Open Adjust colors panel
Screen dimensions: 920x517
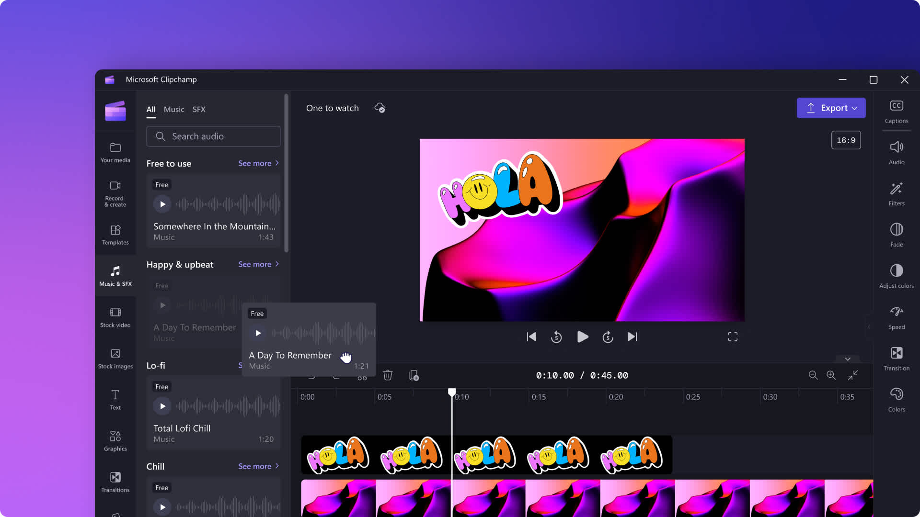tap(897, 276)
